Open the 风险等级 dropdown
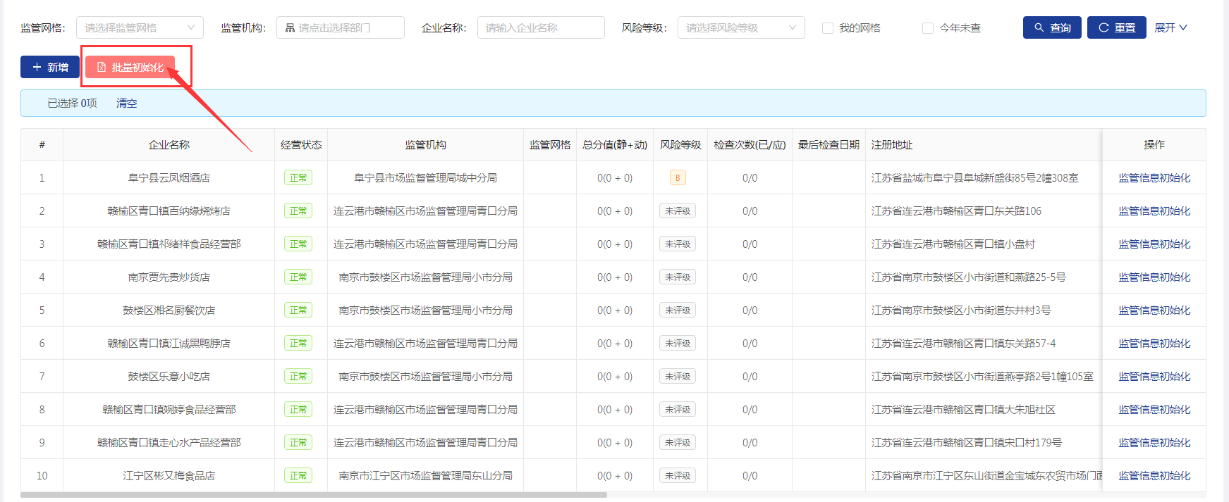Screen dimensions: 1229x502 pos(740,27)
